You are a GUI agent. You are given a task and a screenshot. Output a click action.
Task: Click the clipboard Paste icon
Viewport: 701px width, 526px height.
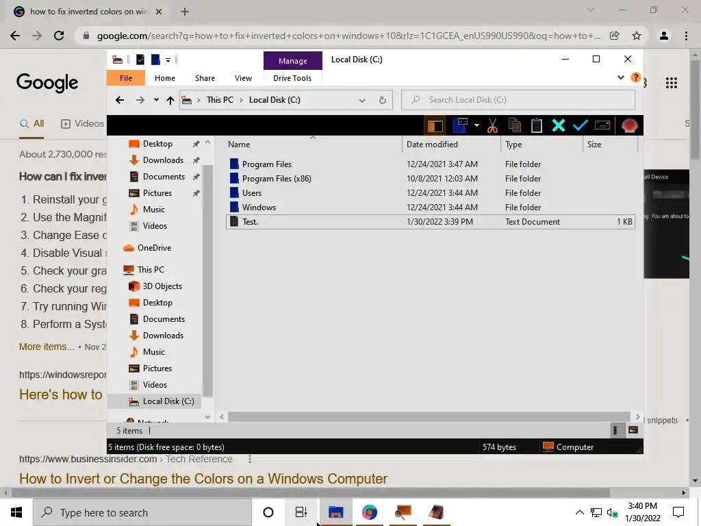[x=537, y=126]
